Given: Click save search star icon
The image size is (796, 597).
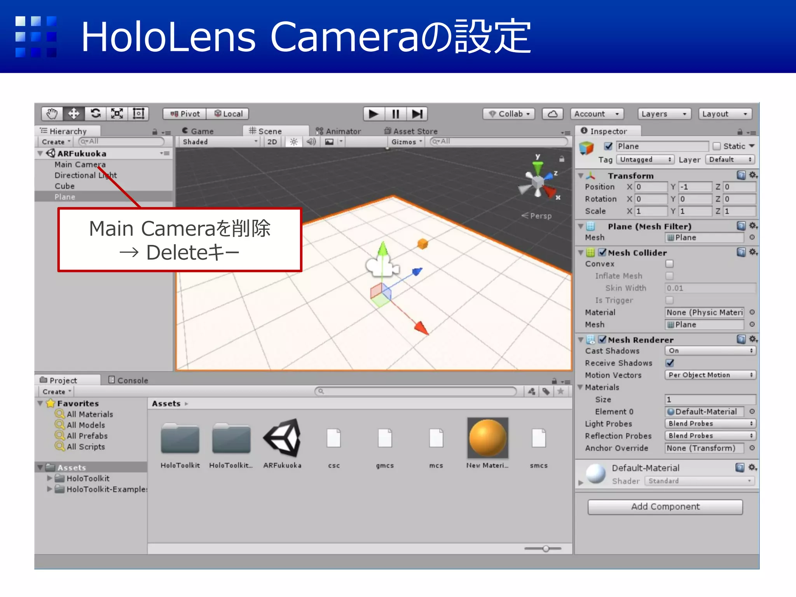Looking at the screenshot, I should point(560,391).
